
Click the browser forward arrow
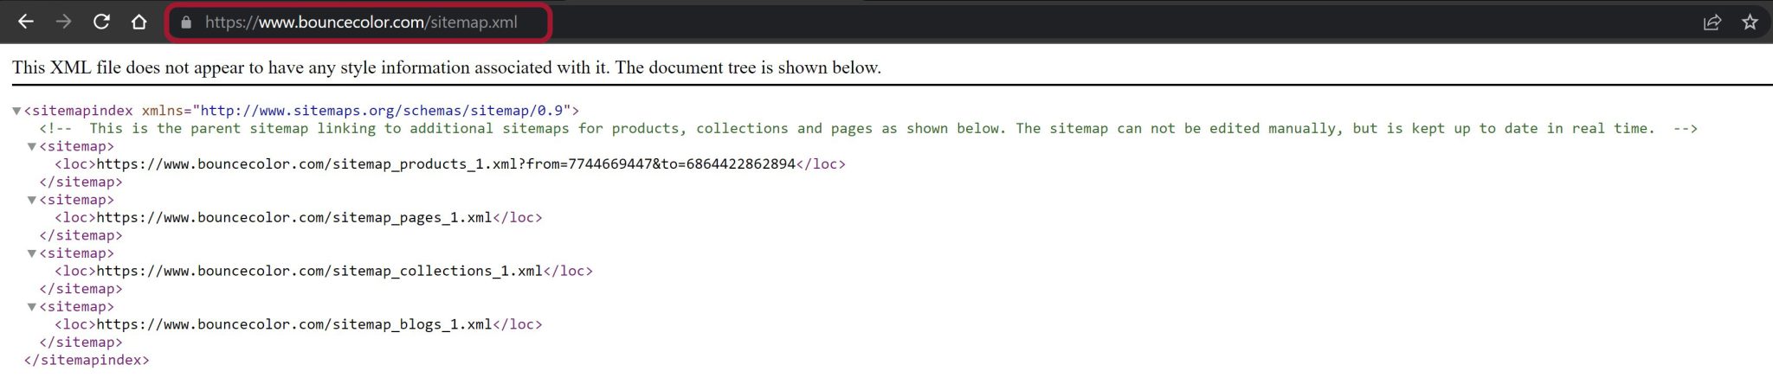coord(63,22)
